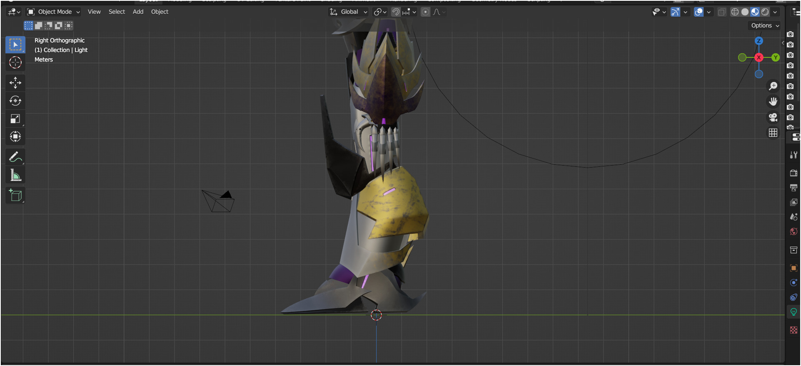Open the View menu
This screenshot has height=366, width=801.
click(94, 12)
